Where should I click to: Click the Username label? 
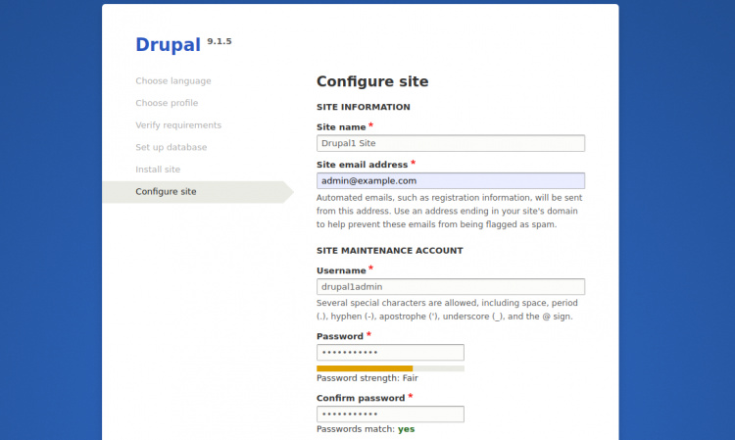(x=341, y=270)
